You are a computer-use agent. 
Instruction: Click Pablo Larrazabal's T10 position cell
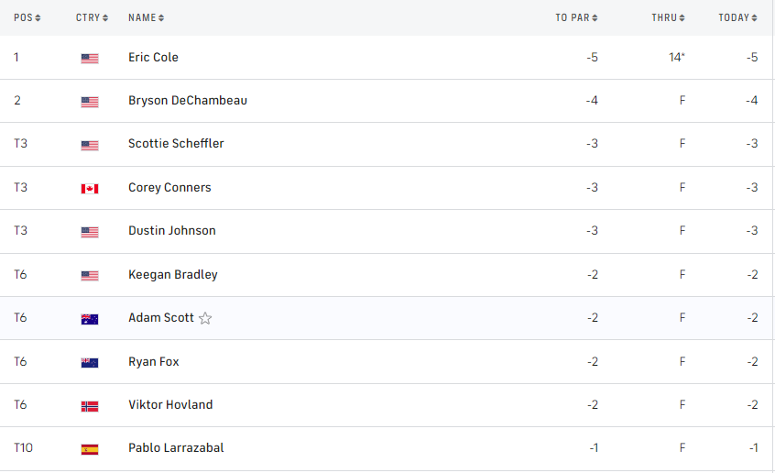click(x=23, y=448)
